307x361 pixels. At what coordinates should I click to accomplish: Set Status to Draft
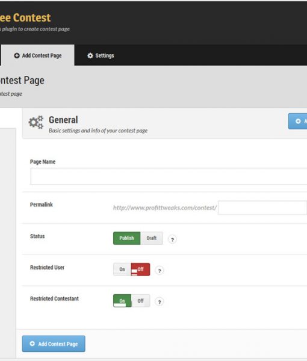(x=152, y=238)
